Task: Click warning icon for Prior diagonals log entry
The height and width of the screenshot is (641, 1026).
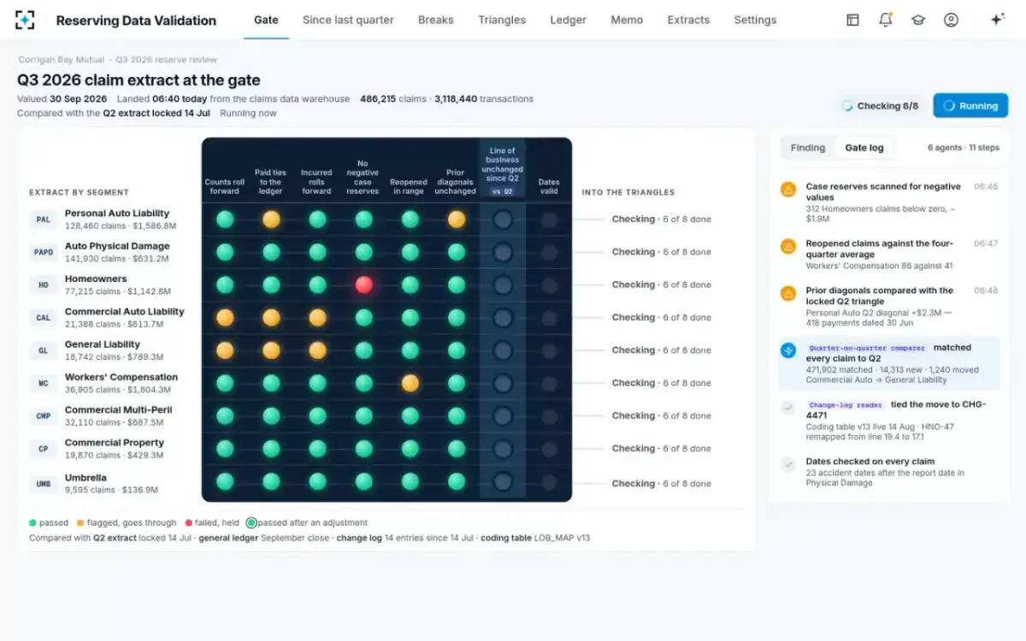Action: [788, 293]
